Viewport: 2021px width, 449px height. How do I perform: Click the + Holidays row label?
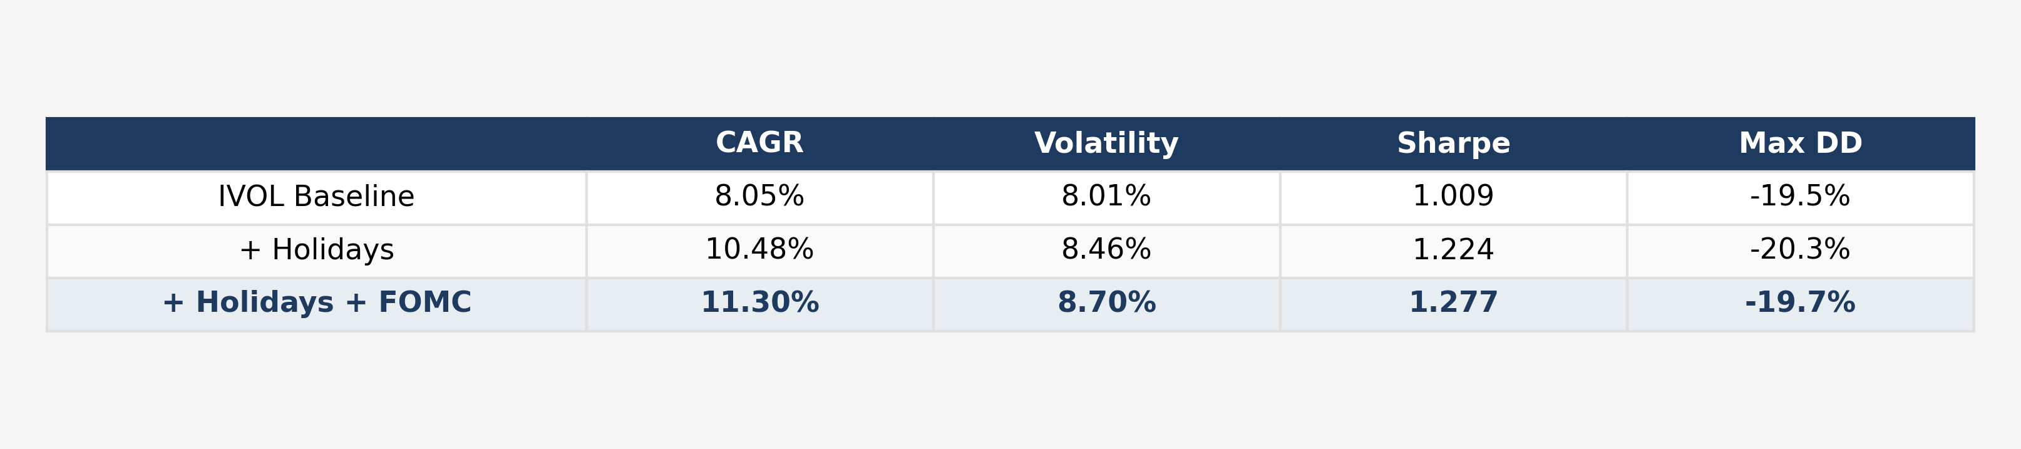click(x=316, y=250)
